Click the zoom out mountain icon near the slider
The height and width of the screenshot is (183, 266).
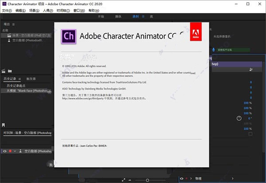[130, 180]
